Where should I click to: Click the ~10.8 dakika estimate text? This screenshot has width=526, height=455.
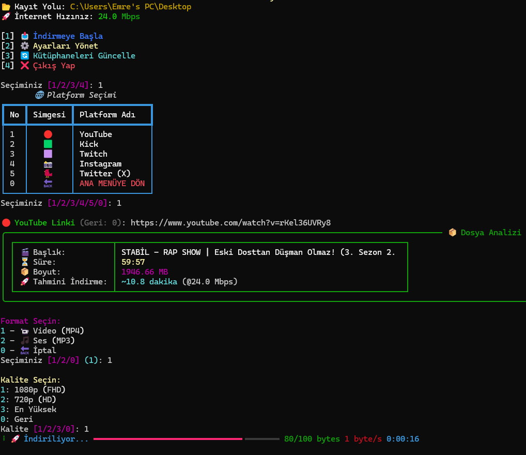click(149, 282)
